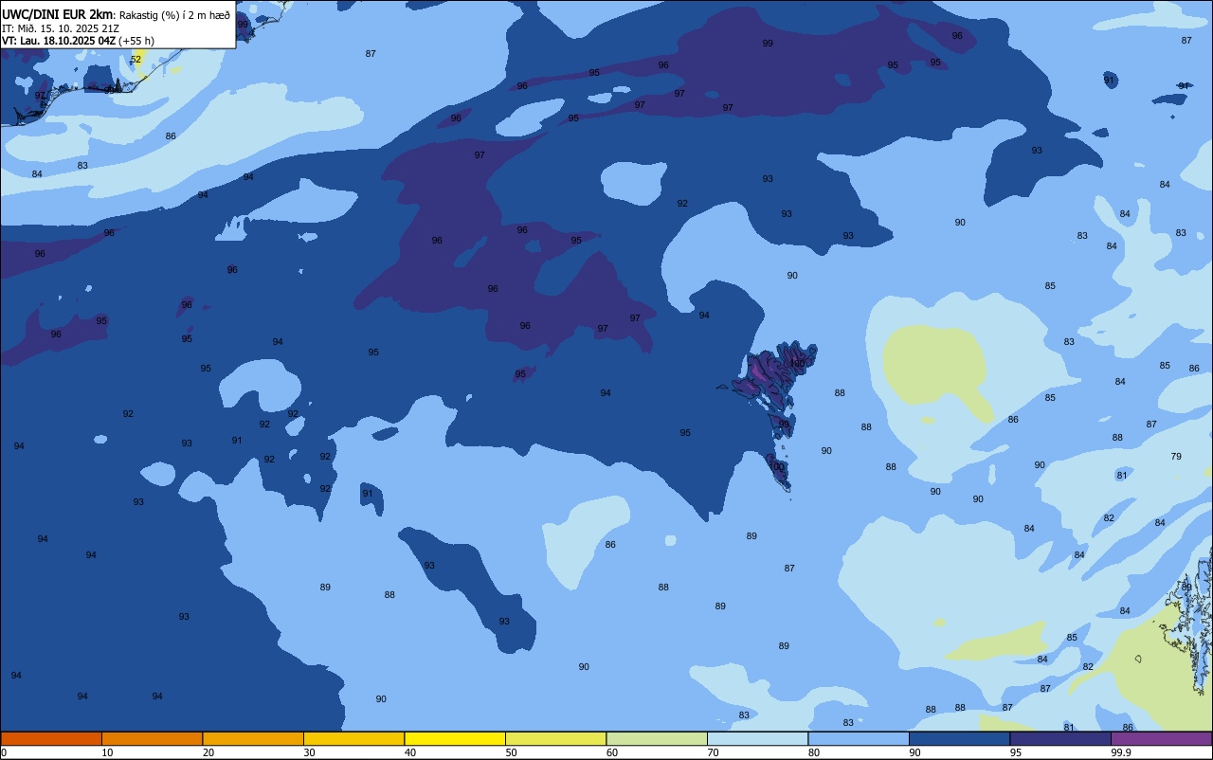The width and height of the screenshot is (1213, 760).
Task: Click the 40–50 yellow legend swatch
Action: [455, 738]
